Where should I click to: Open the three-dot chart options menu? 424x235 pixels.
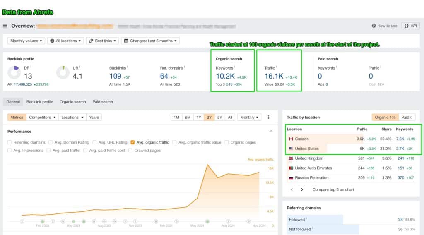tap(268, 117)
